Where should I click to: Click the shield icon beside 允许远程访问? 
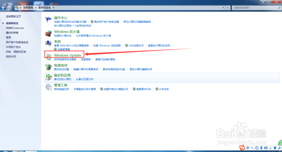[x=126, y=45]
